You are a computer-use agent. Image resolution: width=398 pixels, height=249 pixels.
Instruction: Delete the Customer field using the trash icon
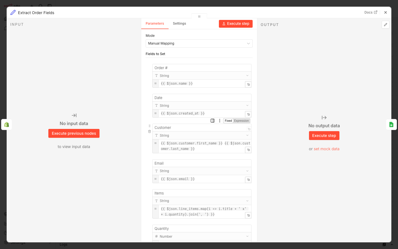pyautogui.click(x=150, y=131)
